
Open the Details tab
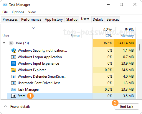click(98, 19)
